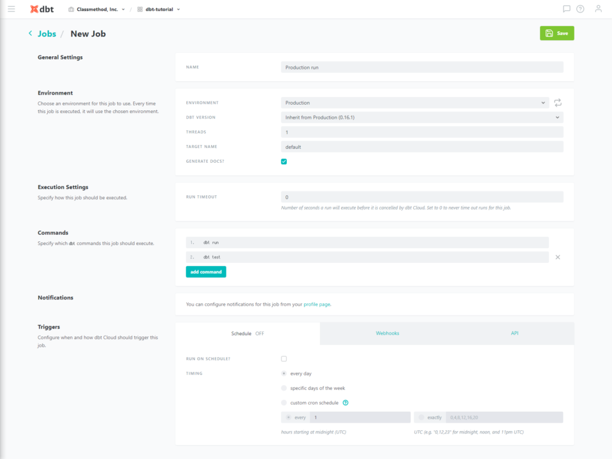Screen dimensions: 612x459
Task: Switch to the Webhooks tab
Action: click(387, 333)
